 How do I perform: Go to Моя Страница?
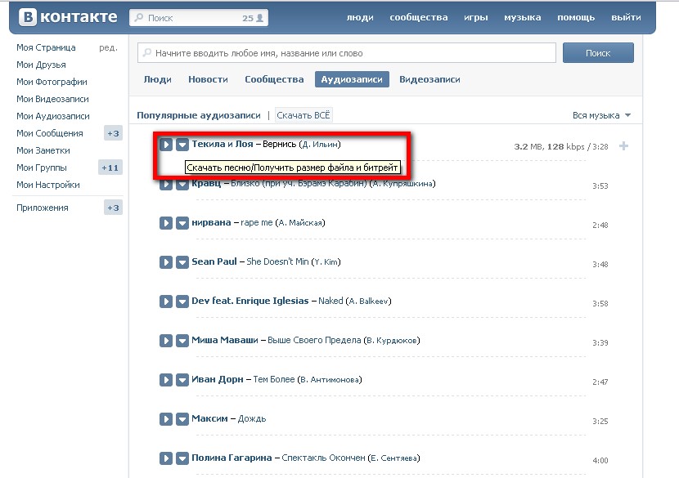point(46,47)
